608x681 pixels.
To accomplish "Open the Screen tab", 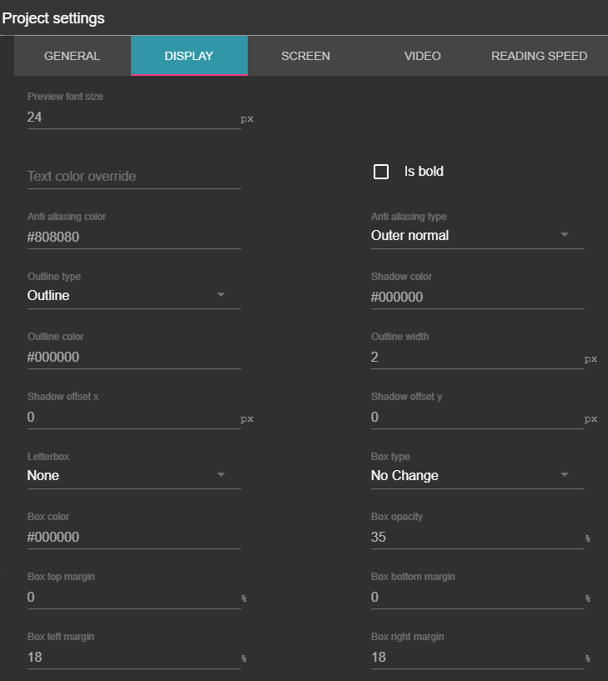I will click(x=305, y=56).
